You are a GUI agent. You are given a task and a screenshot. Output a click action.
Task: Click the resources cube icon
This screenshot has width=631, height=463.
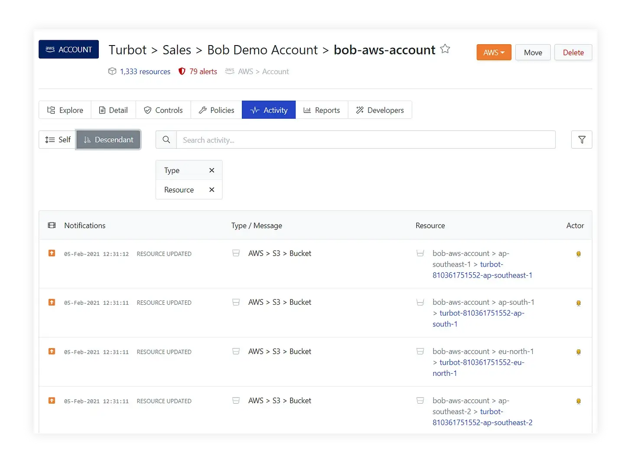[x=112, y=71]
